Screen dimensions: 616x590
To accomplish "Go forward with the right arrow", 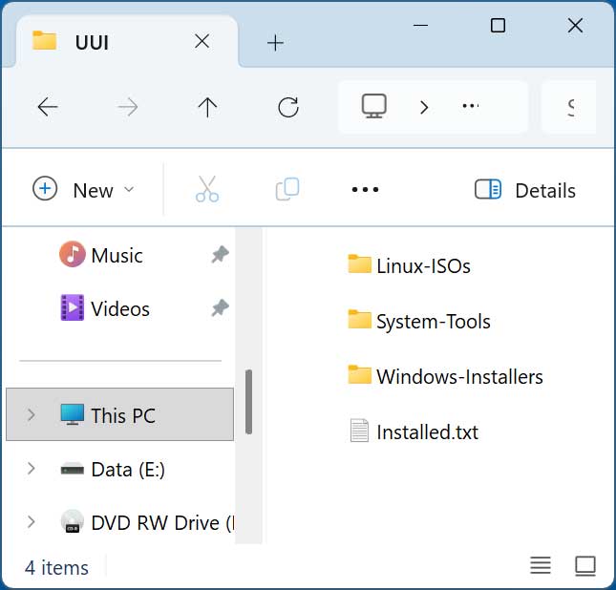I will (x=128, y=107).
